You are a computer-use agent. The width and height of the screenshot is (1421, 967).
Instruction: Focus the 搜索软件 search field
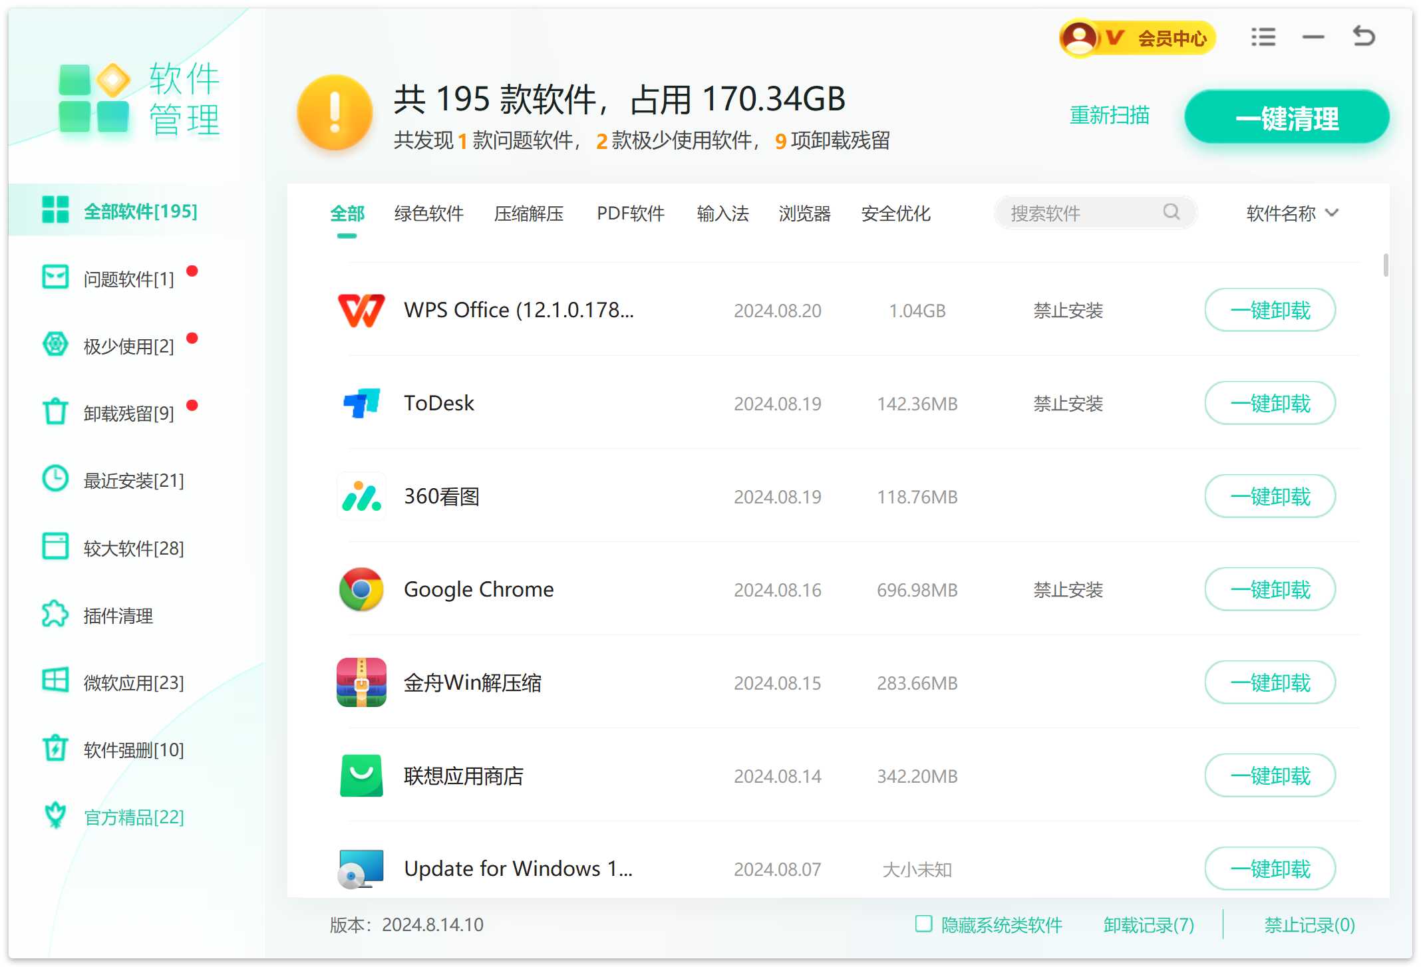[1095, 213]
